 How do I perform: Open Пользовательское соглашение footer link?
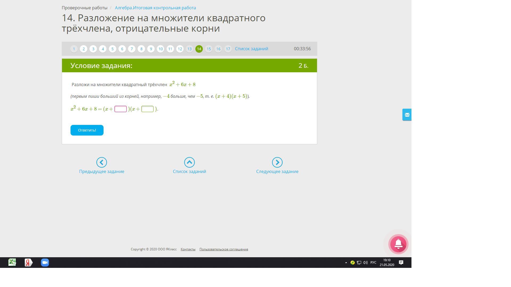[224, 249]
